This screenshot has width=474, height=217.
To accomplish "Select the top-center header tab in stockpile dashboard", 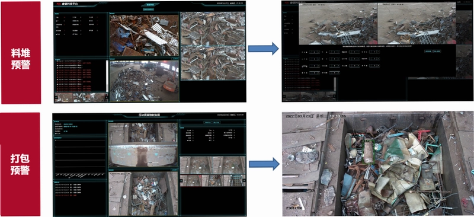I will point(150,5).
